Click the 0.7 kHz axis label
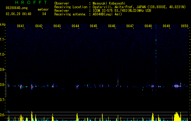This screenshot has width=191, height=121. pyautogui.click(x=2, y=100)
